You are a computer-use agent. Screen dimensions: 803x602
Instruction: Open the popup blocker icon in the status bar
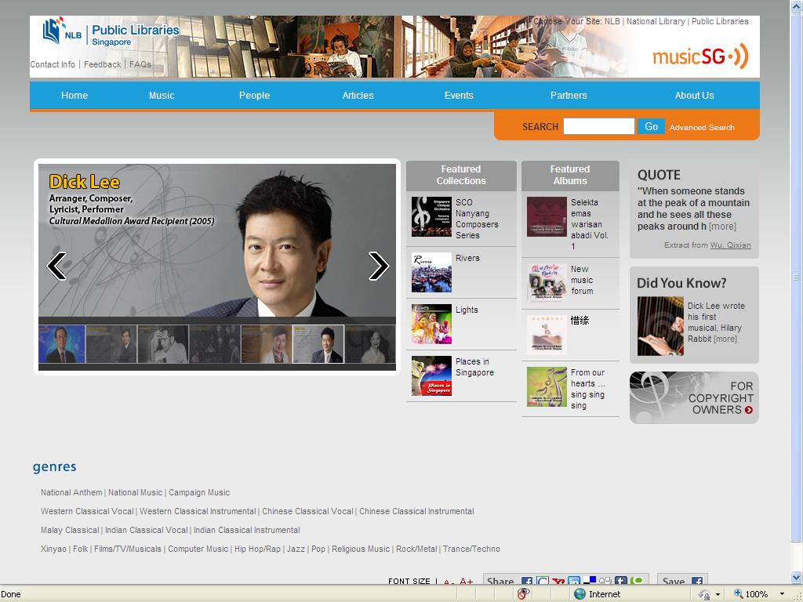[523, 594]
